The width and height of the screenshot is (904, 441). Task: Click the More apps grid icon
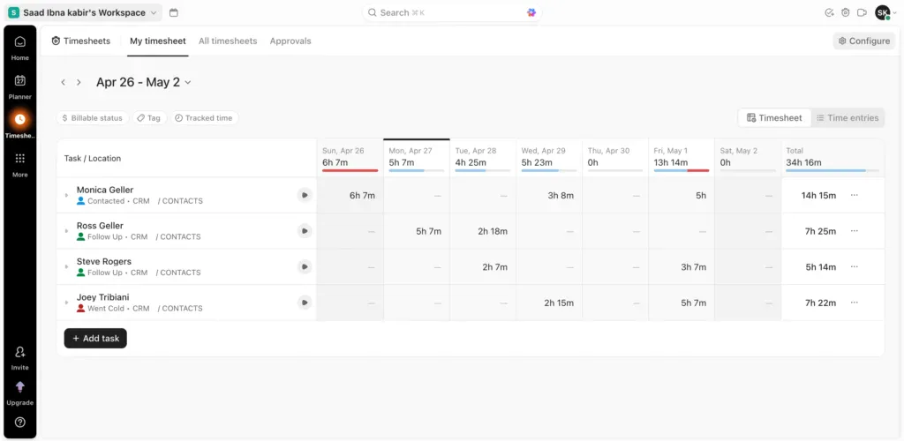[x=19, y=163]
